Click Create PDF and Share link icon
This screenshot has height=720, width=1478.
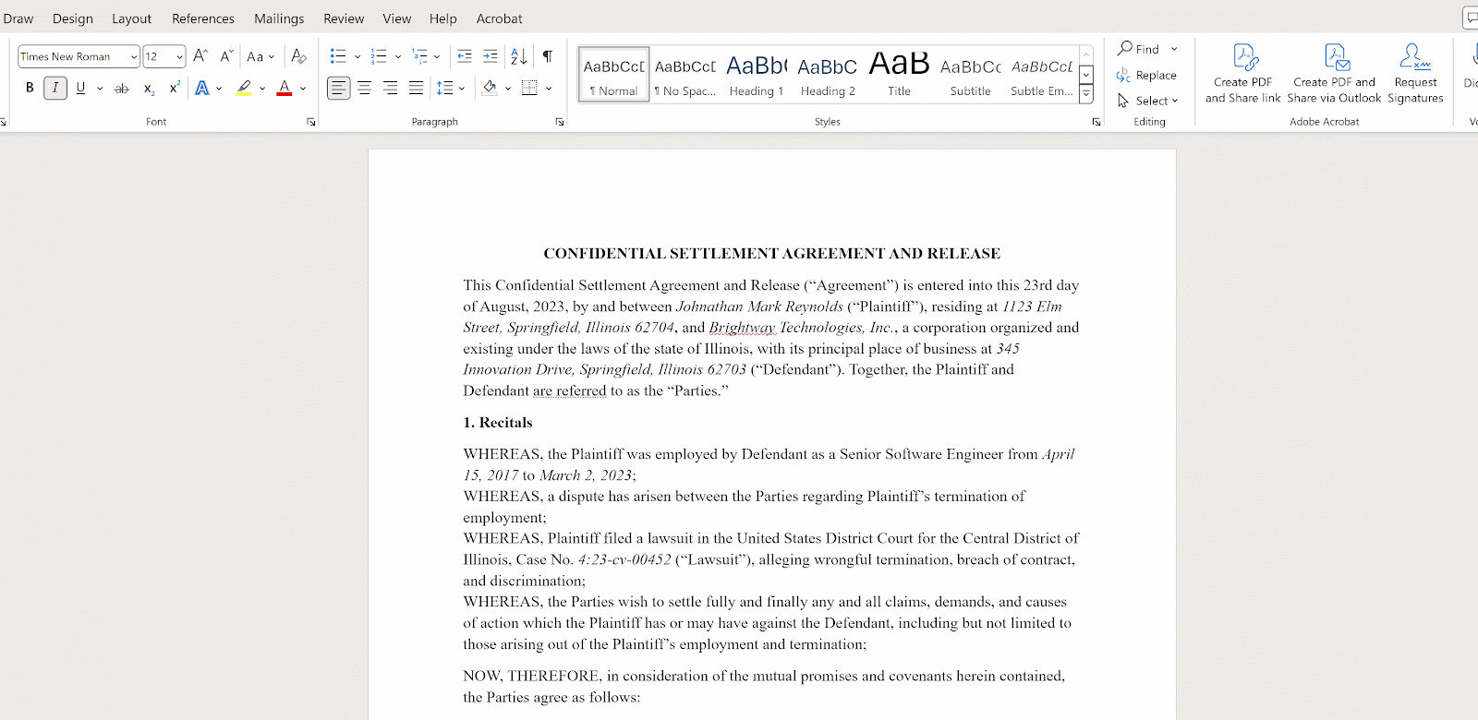(x=1243, y=74)
